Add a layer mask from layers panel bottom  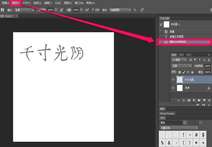189,100
